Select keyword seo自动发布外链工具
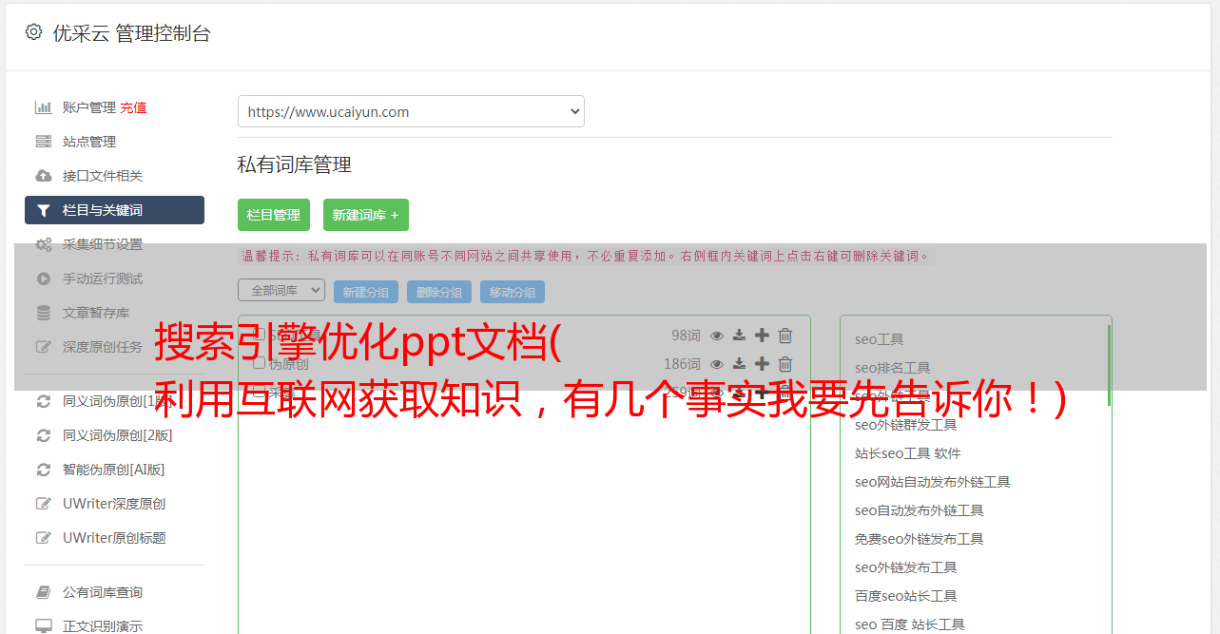 (919, 510)
